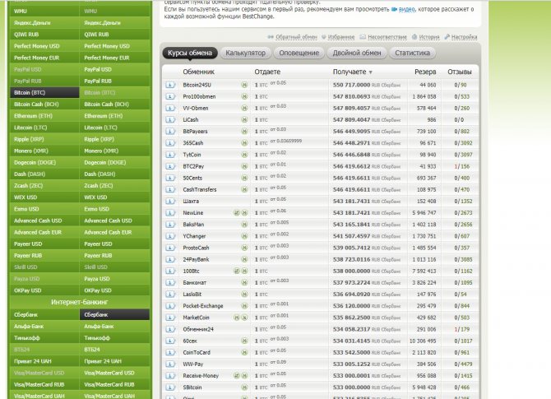Image resolution: width=551 pixels, height=399 pixels.
Task: Click the Обратный обмен link
Action: (296, 37)
